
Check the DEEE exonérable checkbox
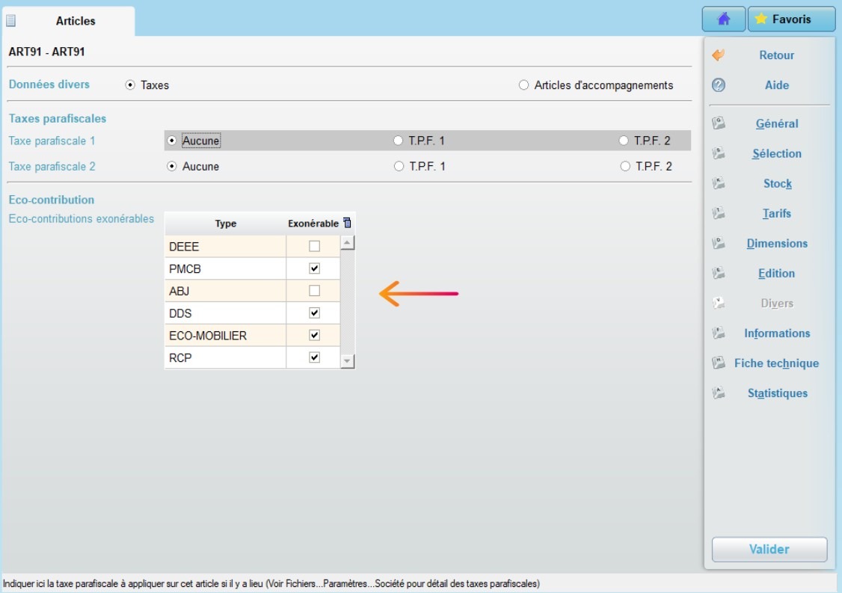(x=314, y=246)
